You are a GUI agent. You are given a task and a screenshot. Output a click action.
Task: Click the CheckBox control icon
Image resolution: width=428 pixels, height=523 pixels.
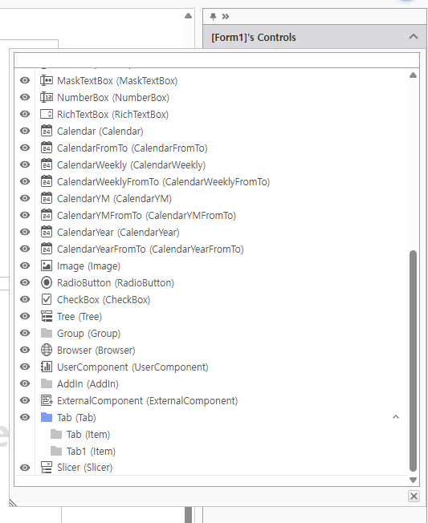pos(47,299)
